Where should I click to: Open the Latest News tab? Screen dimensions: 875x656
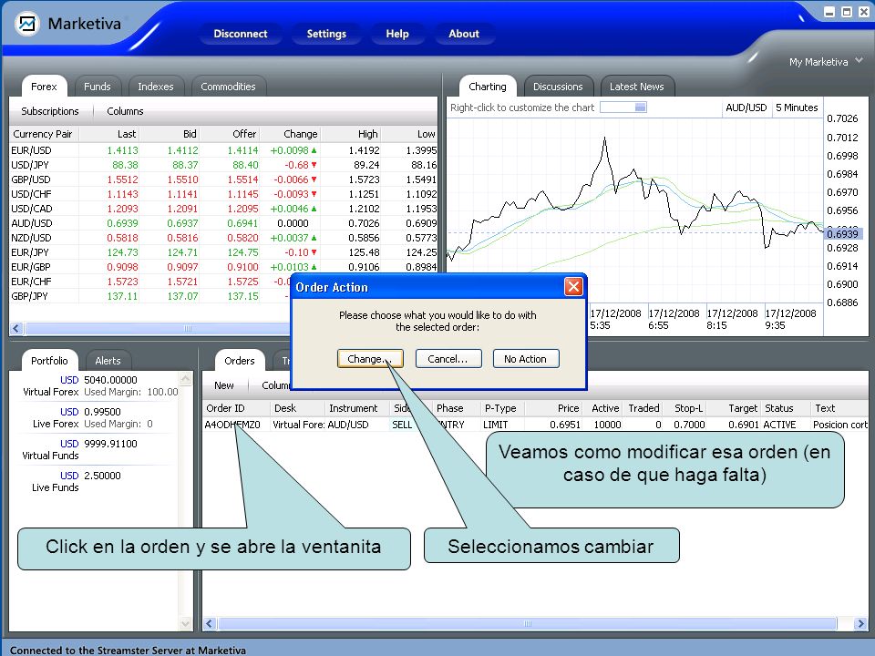[637, 87]
